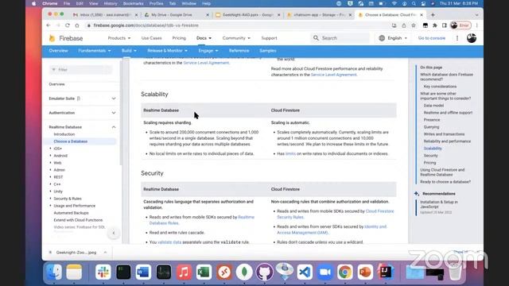Screen dimensions: 509x286
Task: Expand the Build menu in blue bar
Action: 129,51
